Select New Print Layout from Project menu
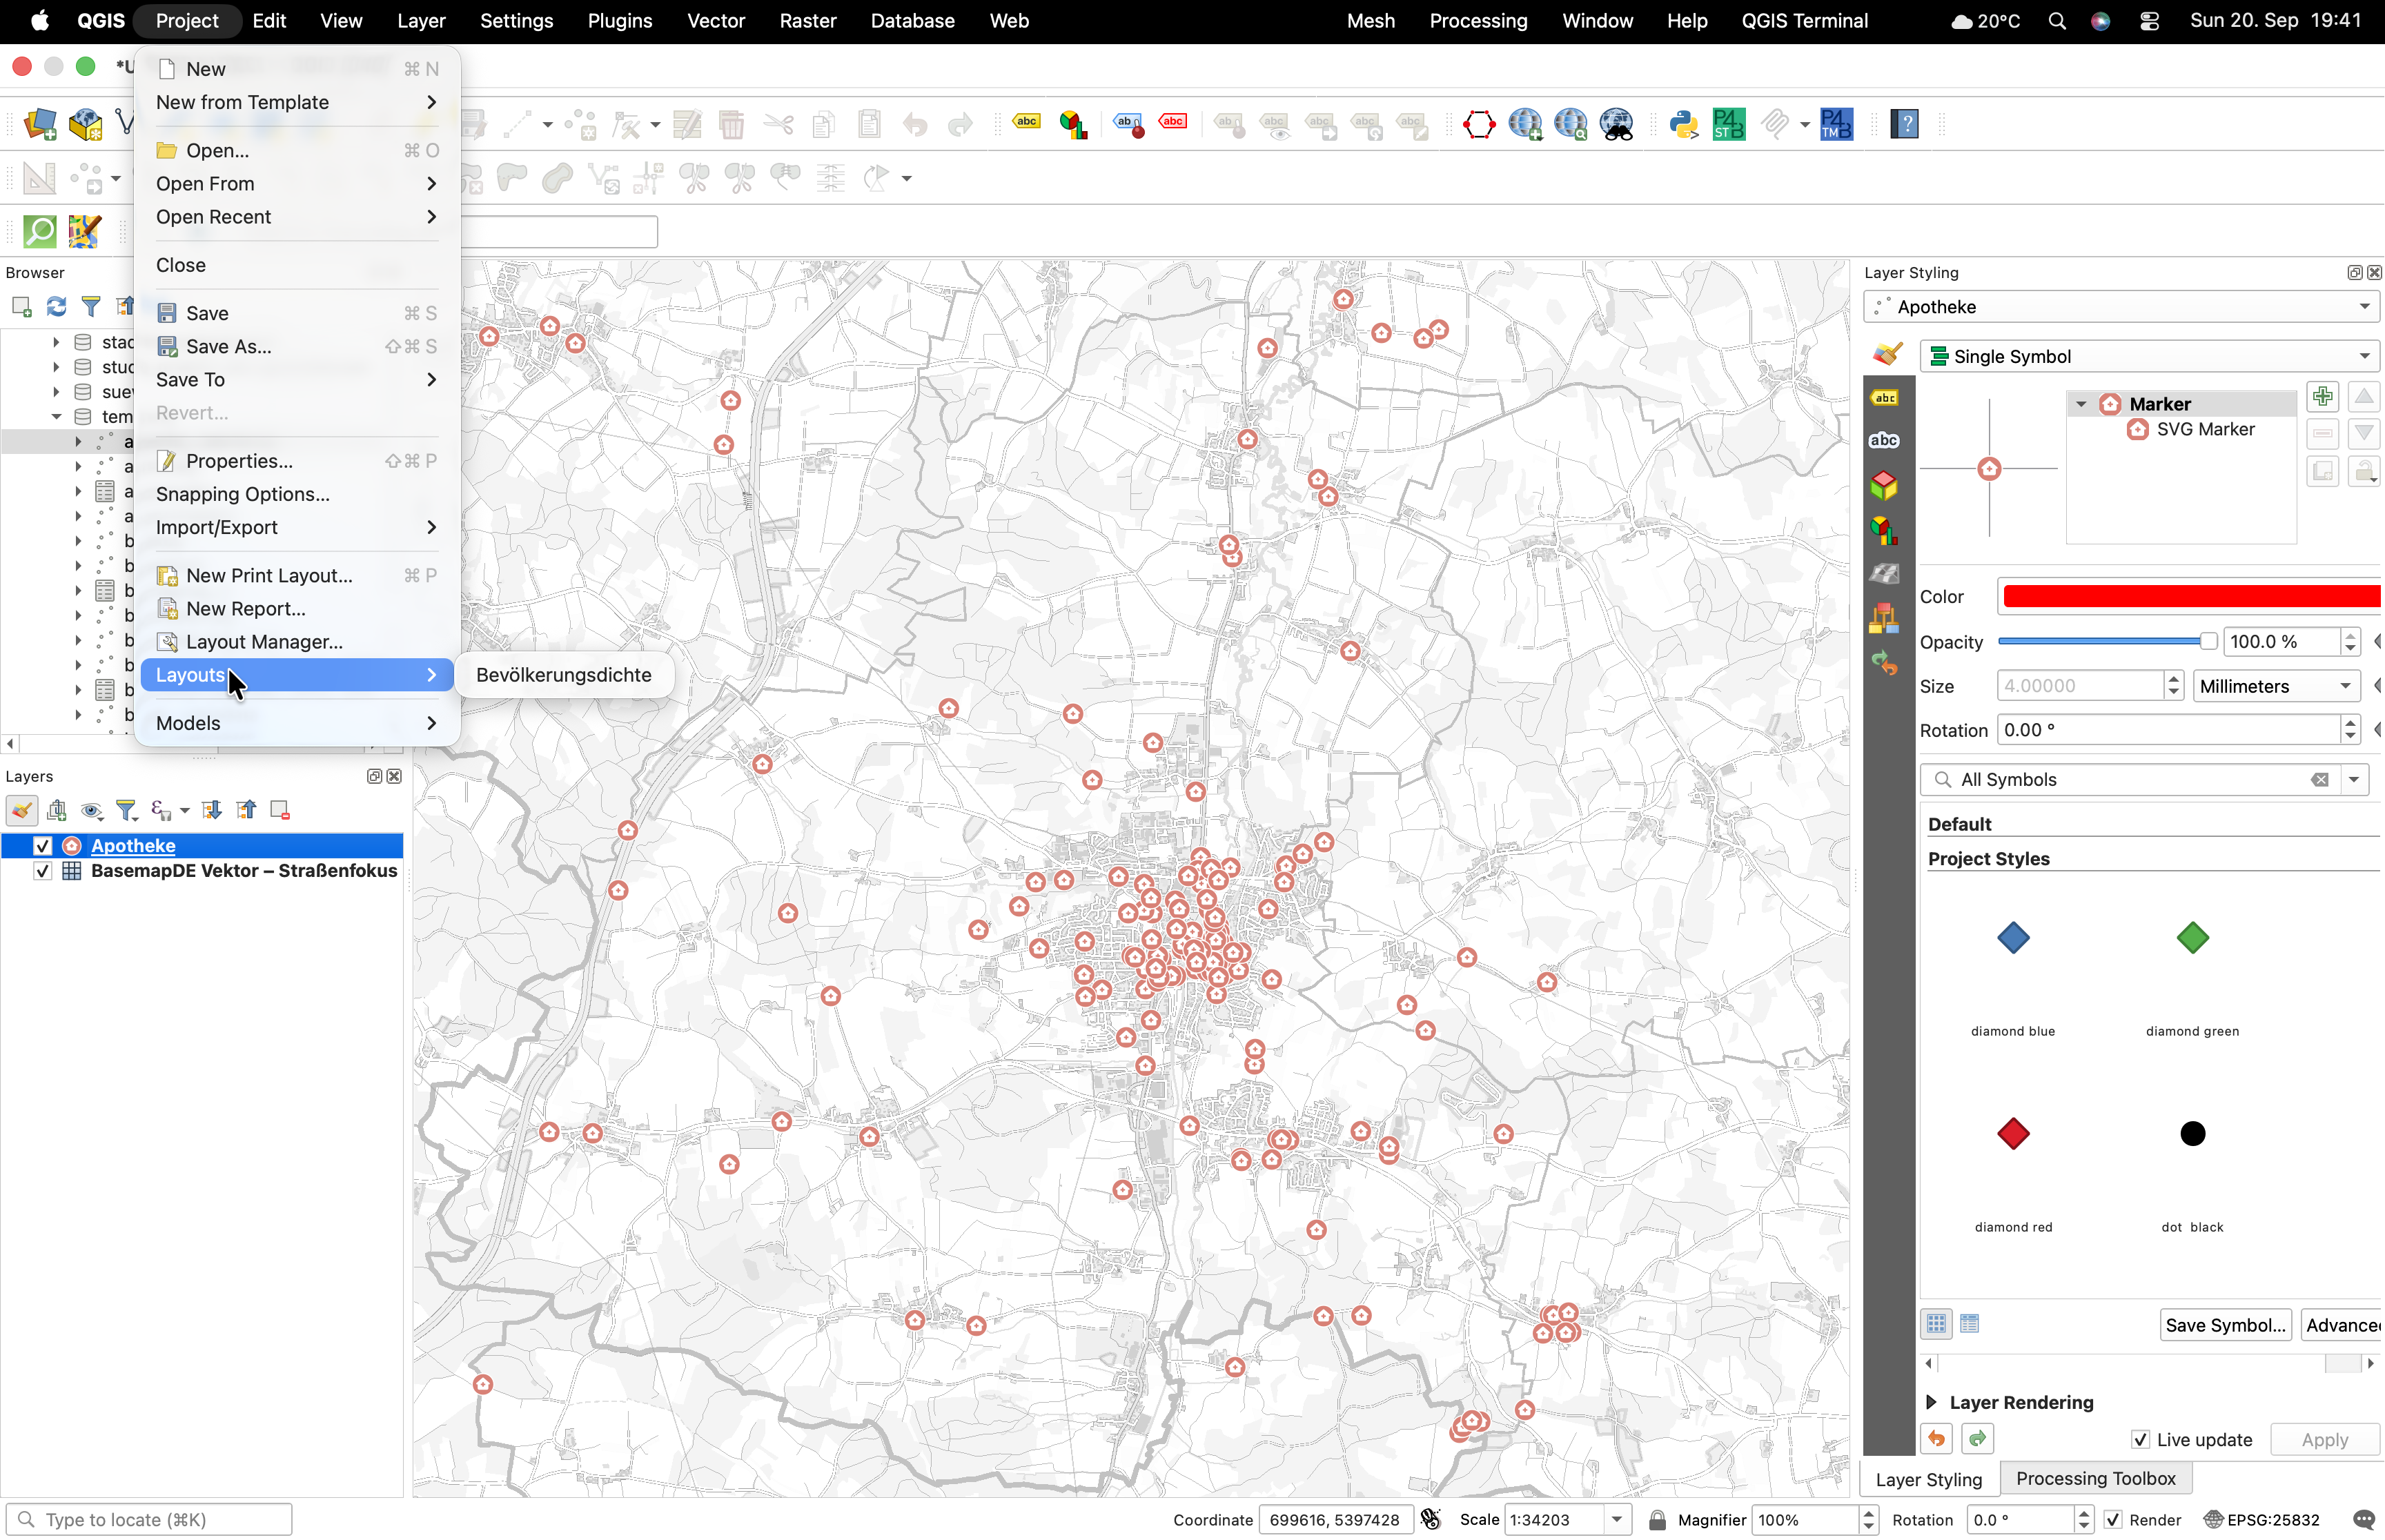The height and width of the screenshot is (1540, 2385). pos(298,576)
